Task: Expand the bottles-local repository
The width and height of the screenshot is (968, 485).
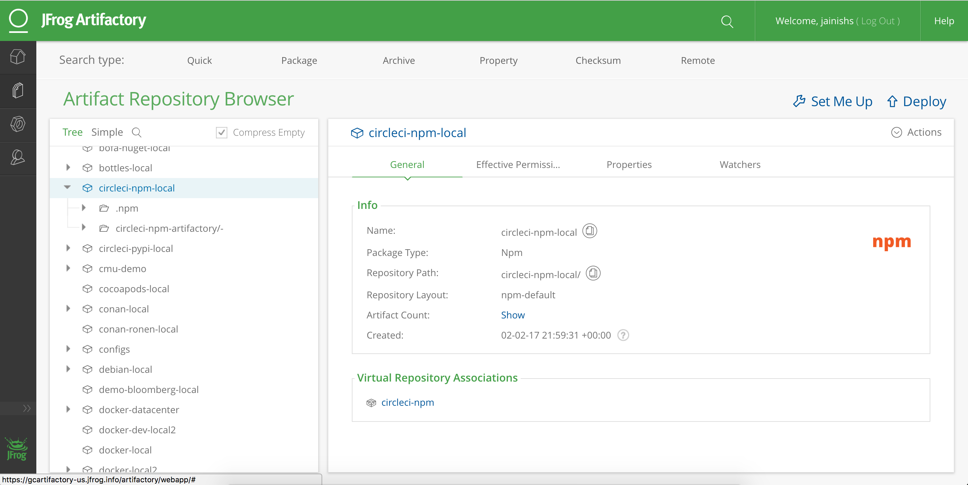Action: pos(68,167)
